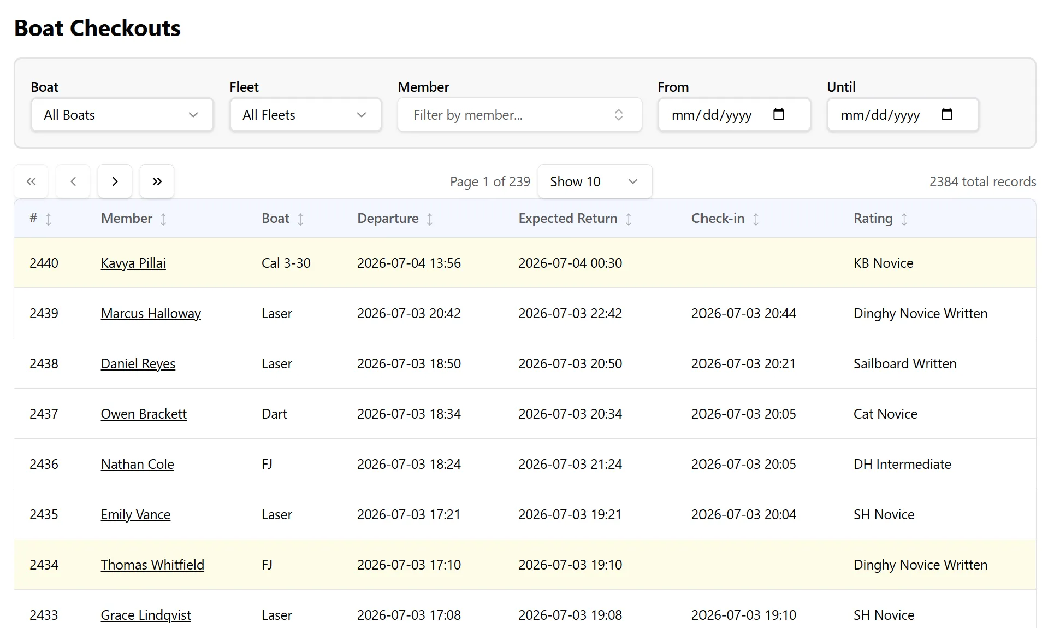This screenshot has height=628, width=1048.
Task: Select the Dart boat cell
Action: [274, 414]
